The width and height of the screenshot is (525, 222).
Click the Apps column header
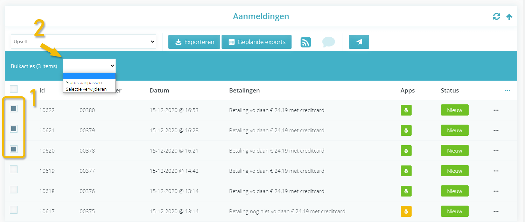407,90
